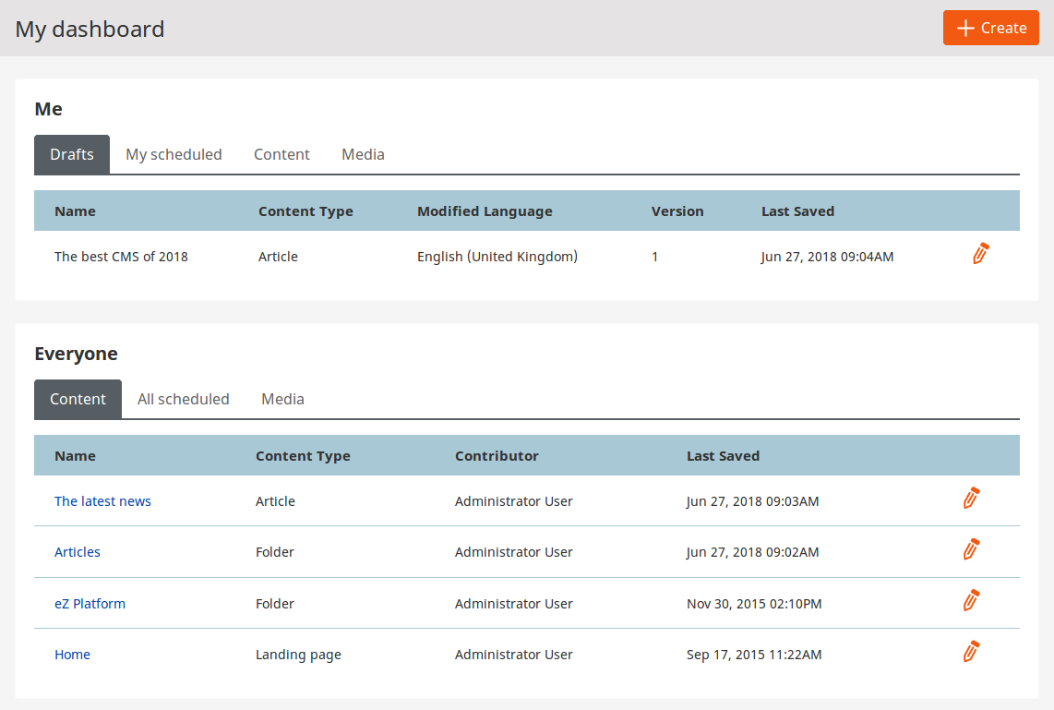
Task: Click the draft name The best CMS of 2018
Action: (x=121, y=257)
